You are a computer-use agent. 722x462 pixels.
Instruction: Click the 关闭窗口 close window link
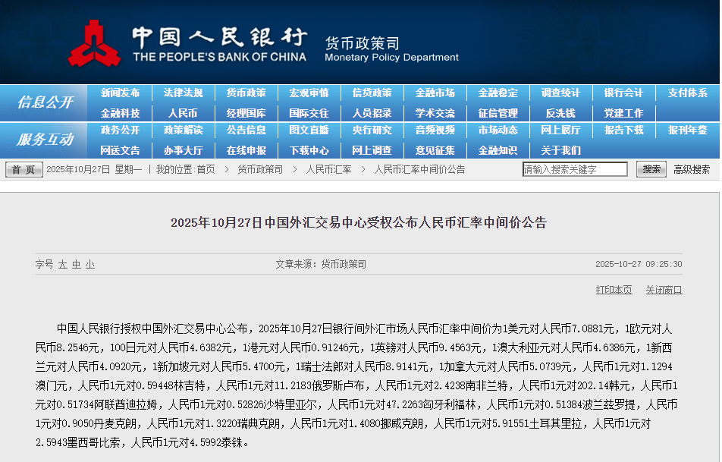(x=664, y=290)
